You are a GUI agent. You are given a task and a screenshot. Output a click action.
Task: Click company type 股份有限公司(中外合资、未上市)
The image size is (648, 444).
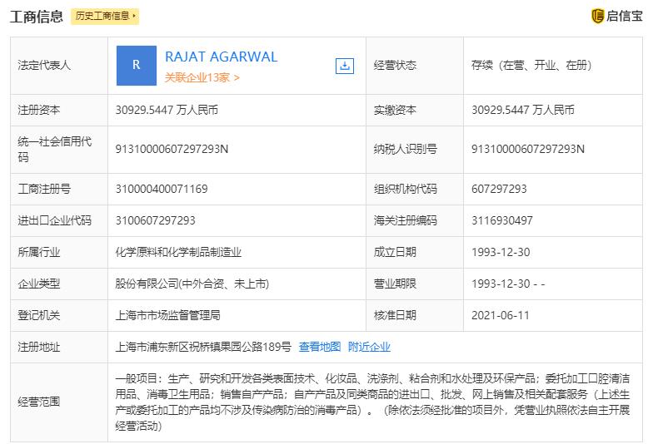click(x=192, y=284)
